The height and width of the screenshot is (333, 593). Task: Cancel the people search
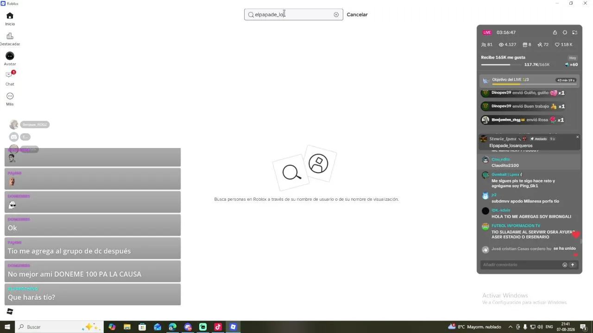357,15
